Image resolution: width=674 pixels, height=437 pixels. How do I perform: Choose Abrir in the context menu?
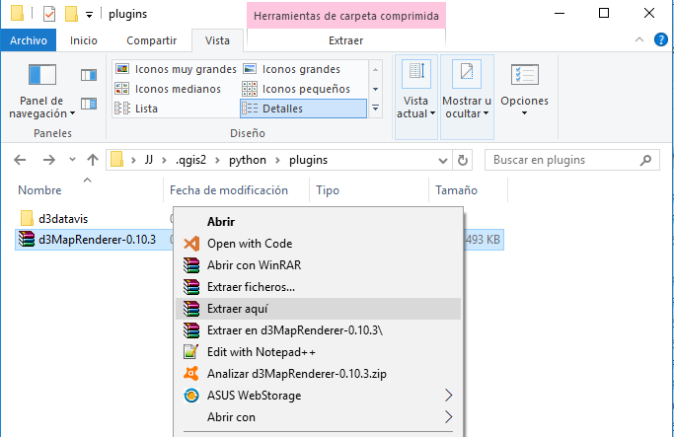coord(318,222)
